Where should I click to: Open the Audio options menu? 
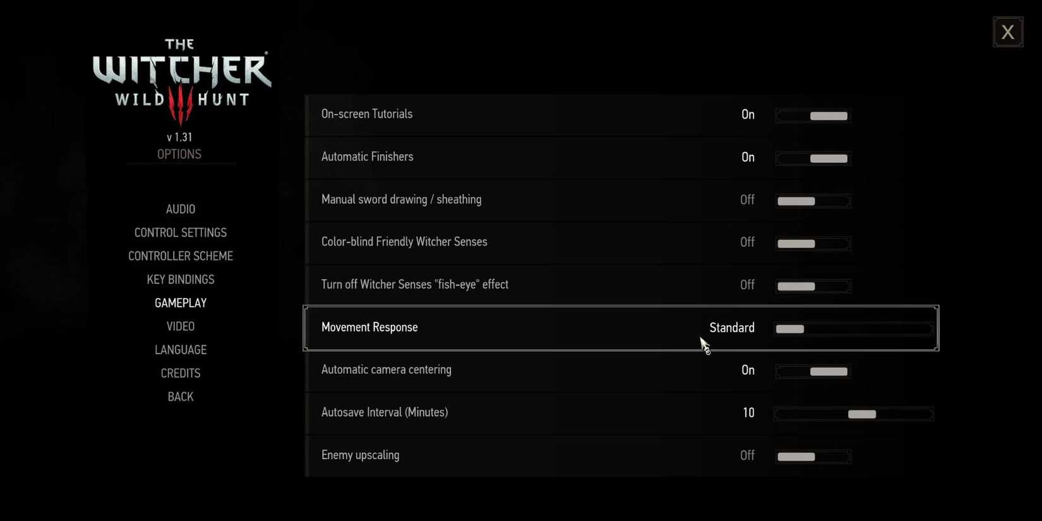point(181,209)
